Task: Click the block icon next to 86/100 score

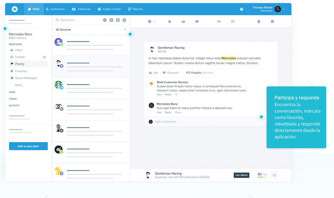Action: pyautogui.click(x=274, y=175)
